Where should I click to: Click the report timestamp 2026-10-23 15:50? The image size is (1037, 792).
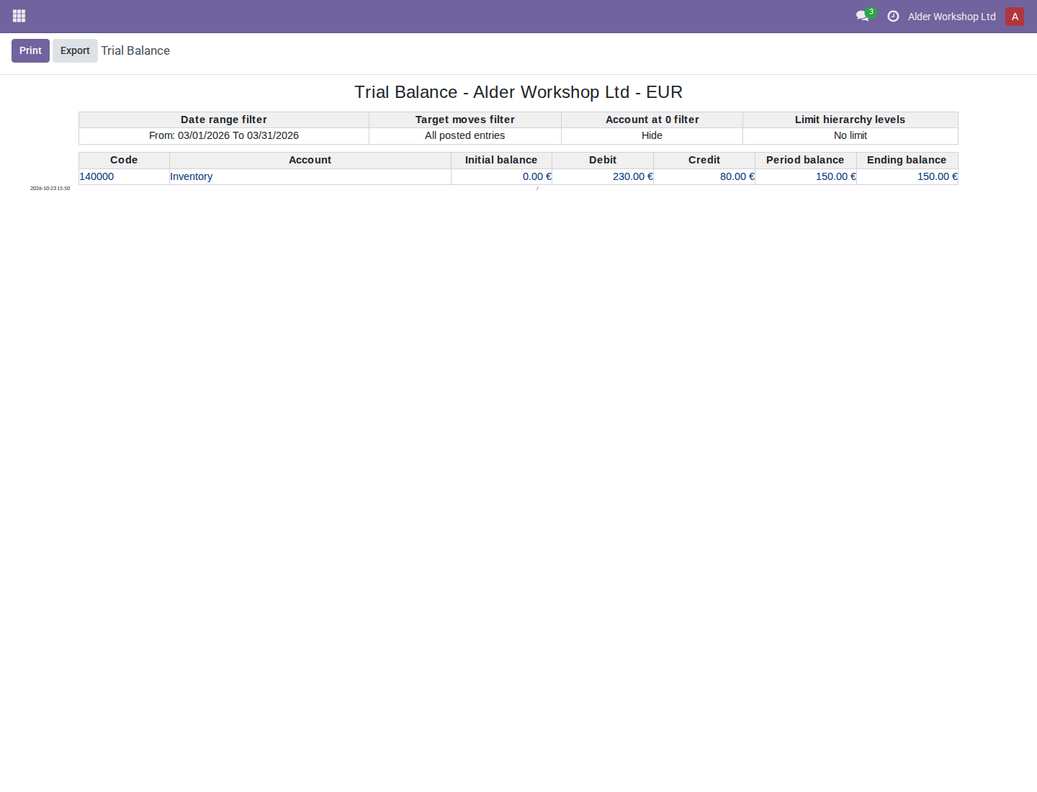(x=50, y=189)
